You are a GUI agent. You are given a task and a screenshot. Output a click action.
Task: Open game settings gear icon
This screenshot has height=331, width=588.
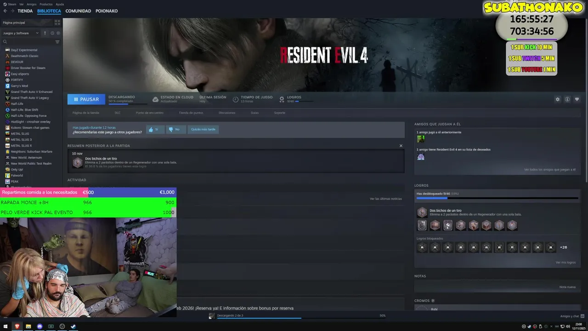tap(558, 99)
